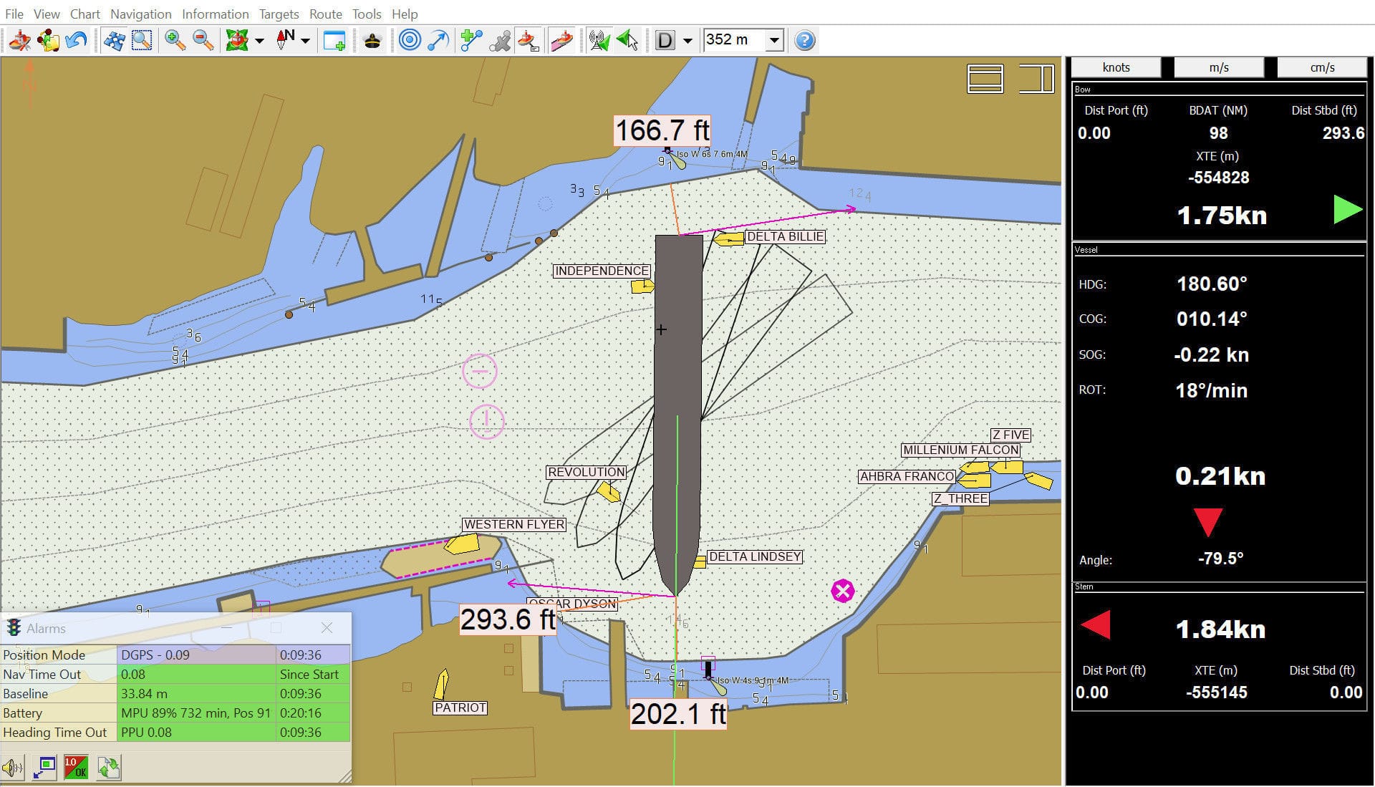Image resolution: width=1375 pixels, height=787 pixels.
Task: Click the captain's hat pilot icon
Action: (x=372, y=40)
